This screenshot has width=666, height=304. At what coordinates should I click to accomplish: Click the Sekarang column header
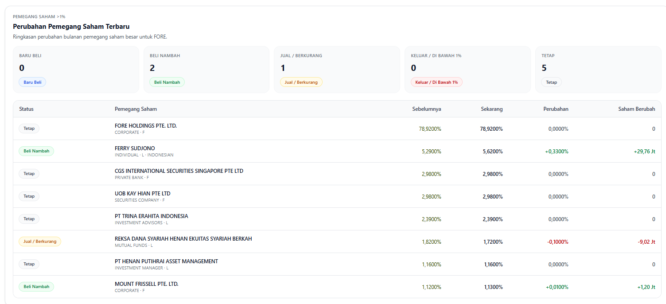(x=492, y=109)
